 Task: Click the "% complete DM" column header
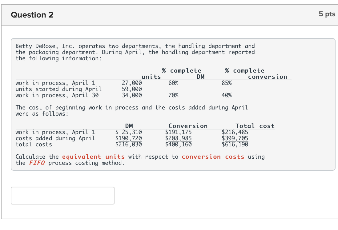click(x=183, y=74)
